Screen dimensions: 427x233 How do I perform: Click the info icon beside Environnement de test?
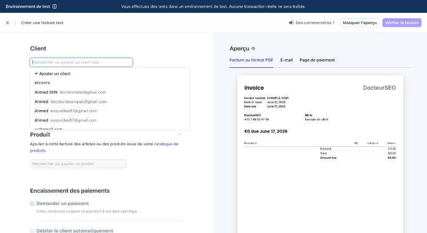[54, 6]
